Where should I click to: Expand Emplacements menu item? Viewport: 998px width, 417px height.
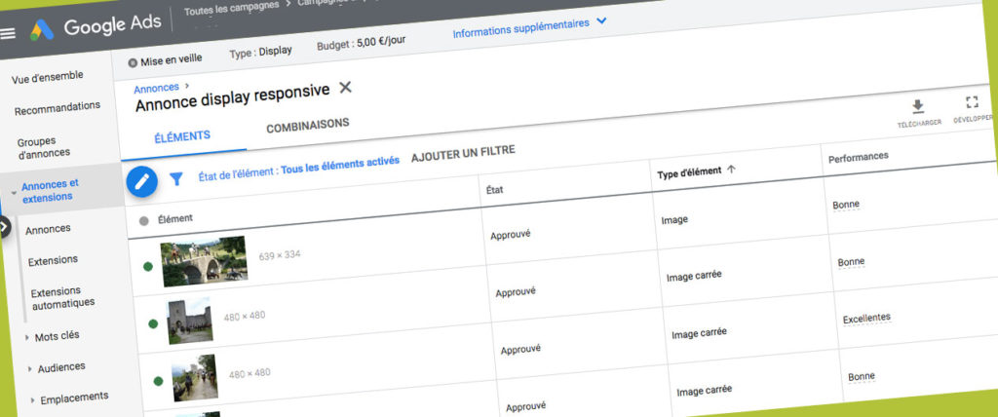pyautogui.click(x=33, y=400)
